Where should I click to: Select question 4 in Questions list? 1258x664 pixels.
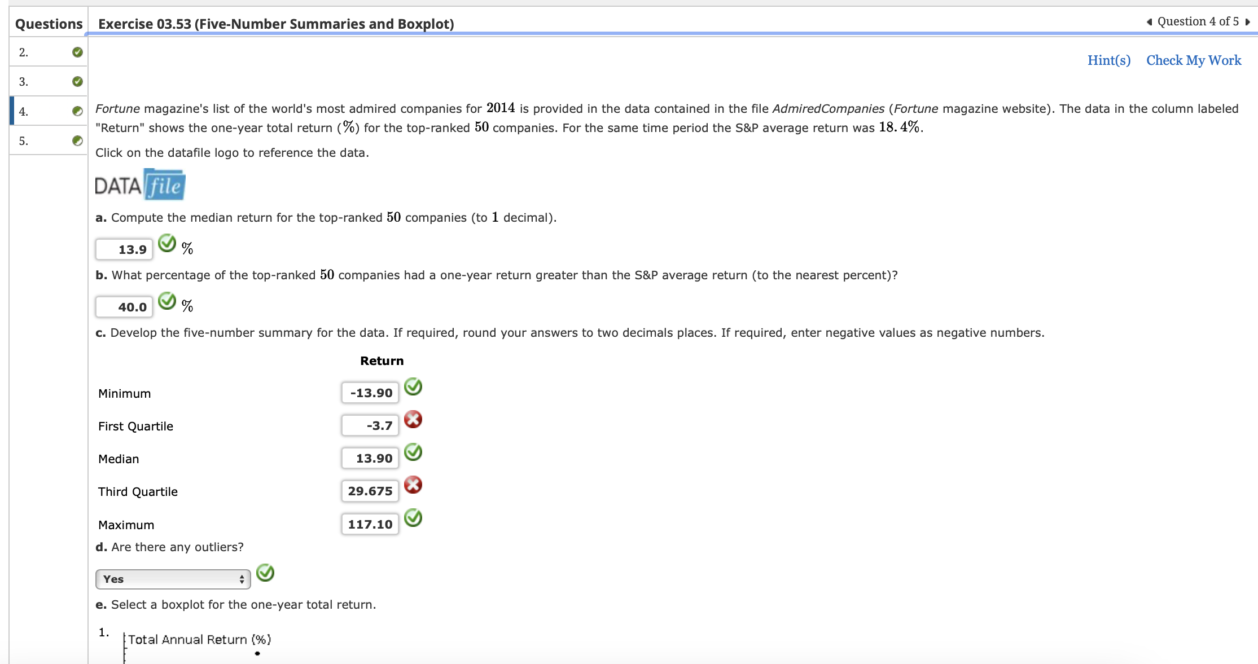[x=48, y=112]
